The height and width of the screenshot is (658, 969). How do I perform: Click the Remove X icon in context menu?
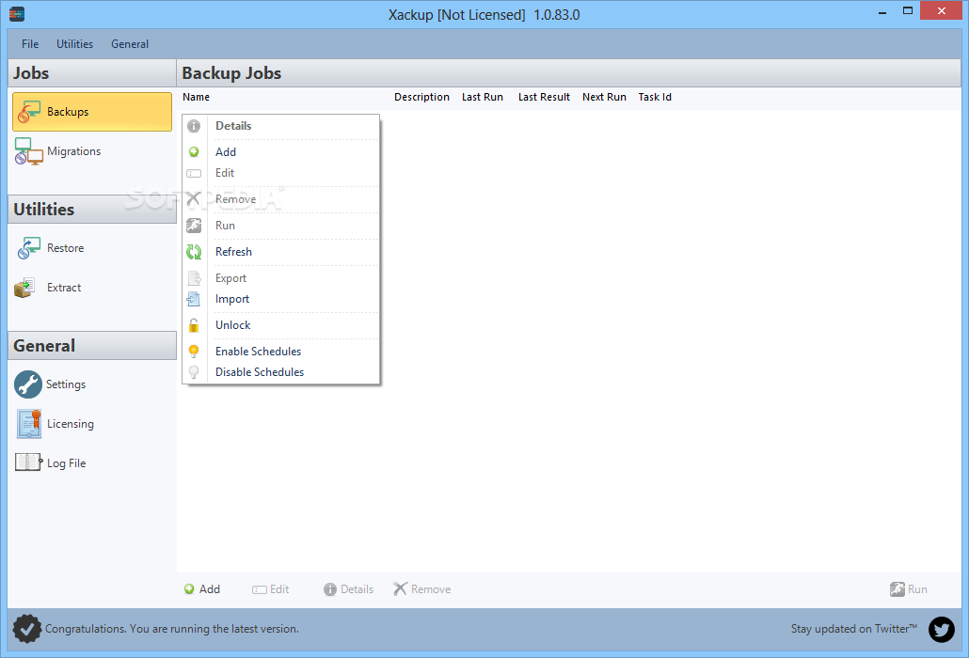click(194, 198)
